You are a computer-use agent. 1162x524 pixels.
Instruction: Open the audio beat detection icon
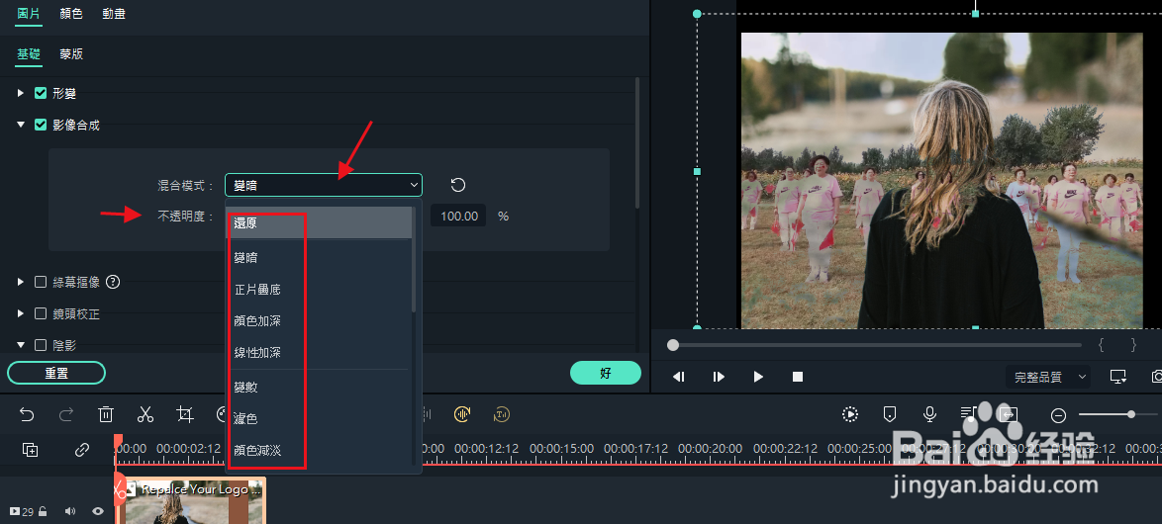(462, 414)
